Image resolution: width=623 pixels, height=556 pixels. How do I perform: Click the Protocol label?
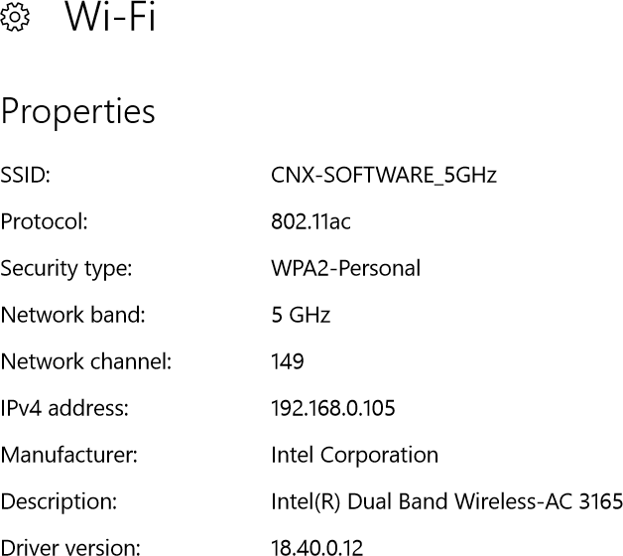[x=44, y=221]
